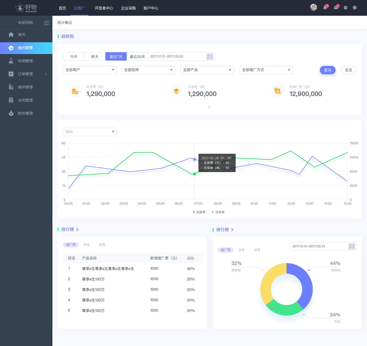Click blue 44% donut chart segment
This screenshot has width=367, height=346.
click(x=307, y=285)
